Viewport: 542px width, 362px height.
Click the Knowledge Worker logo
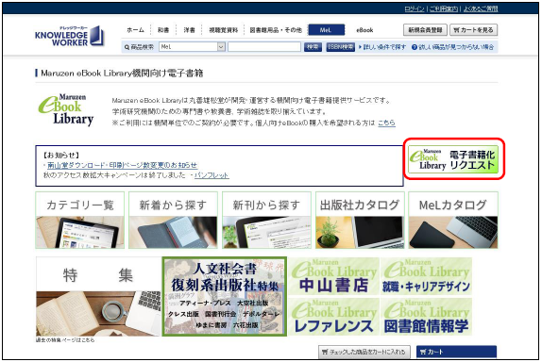(x=69, y=36)
